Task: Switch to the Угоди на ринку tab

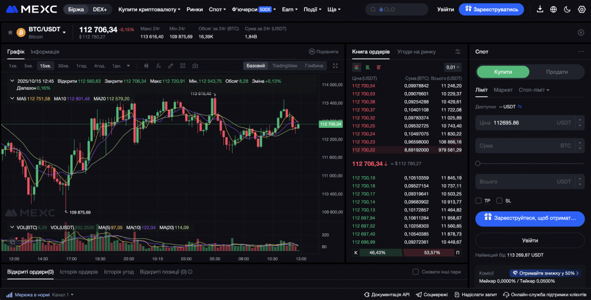Action: [x=417, y=52]
